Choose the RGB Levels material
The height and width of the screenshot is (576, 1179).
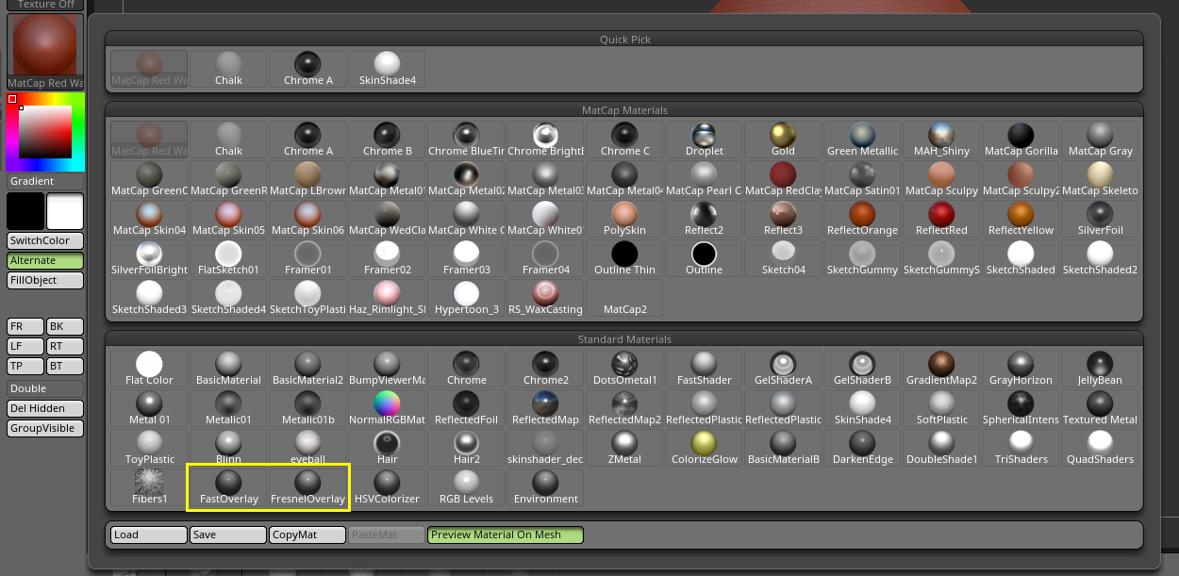466,487
